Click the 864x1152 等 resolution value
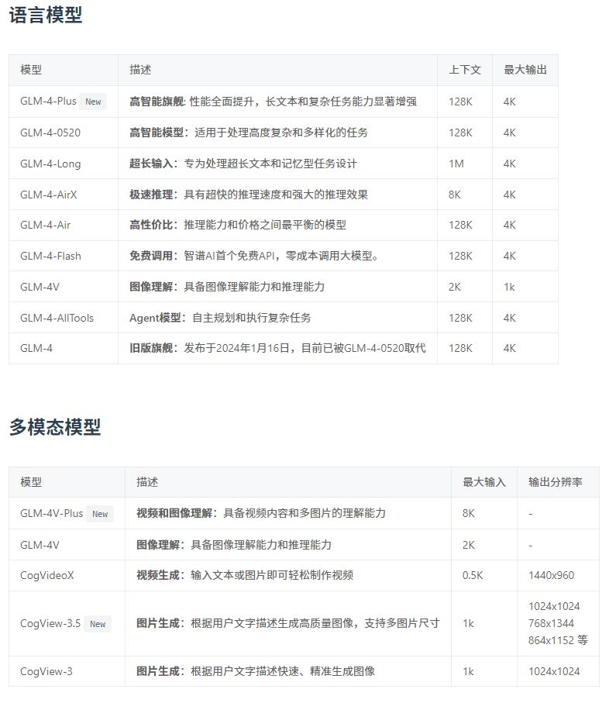The image size is (609, 703). coord(558,641)
